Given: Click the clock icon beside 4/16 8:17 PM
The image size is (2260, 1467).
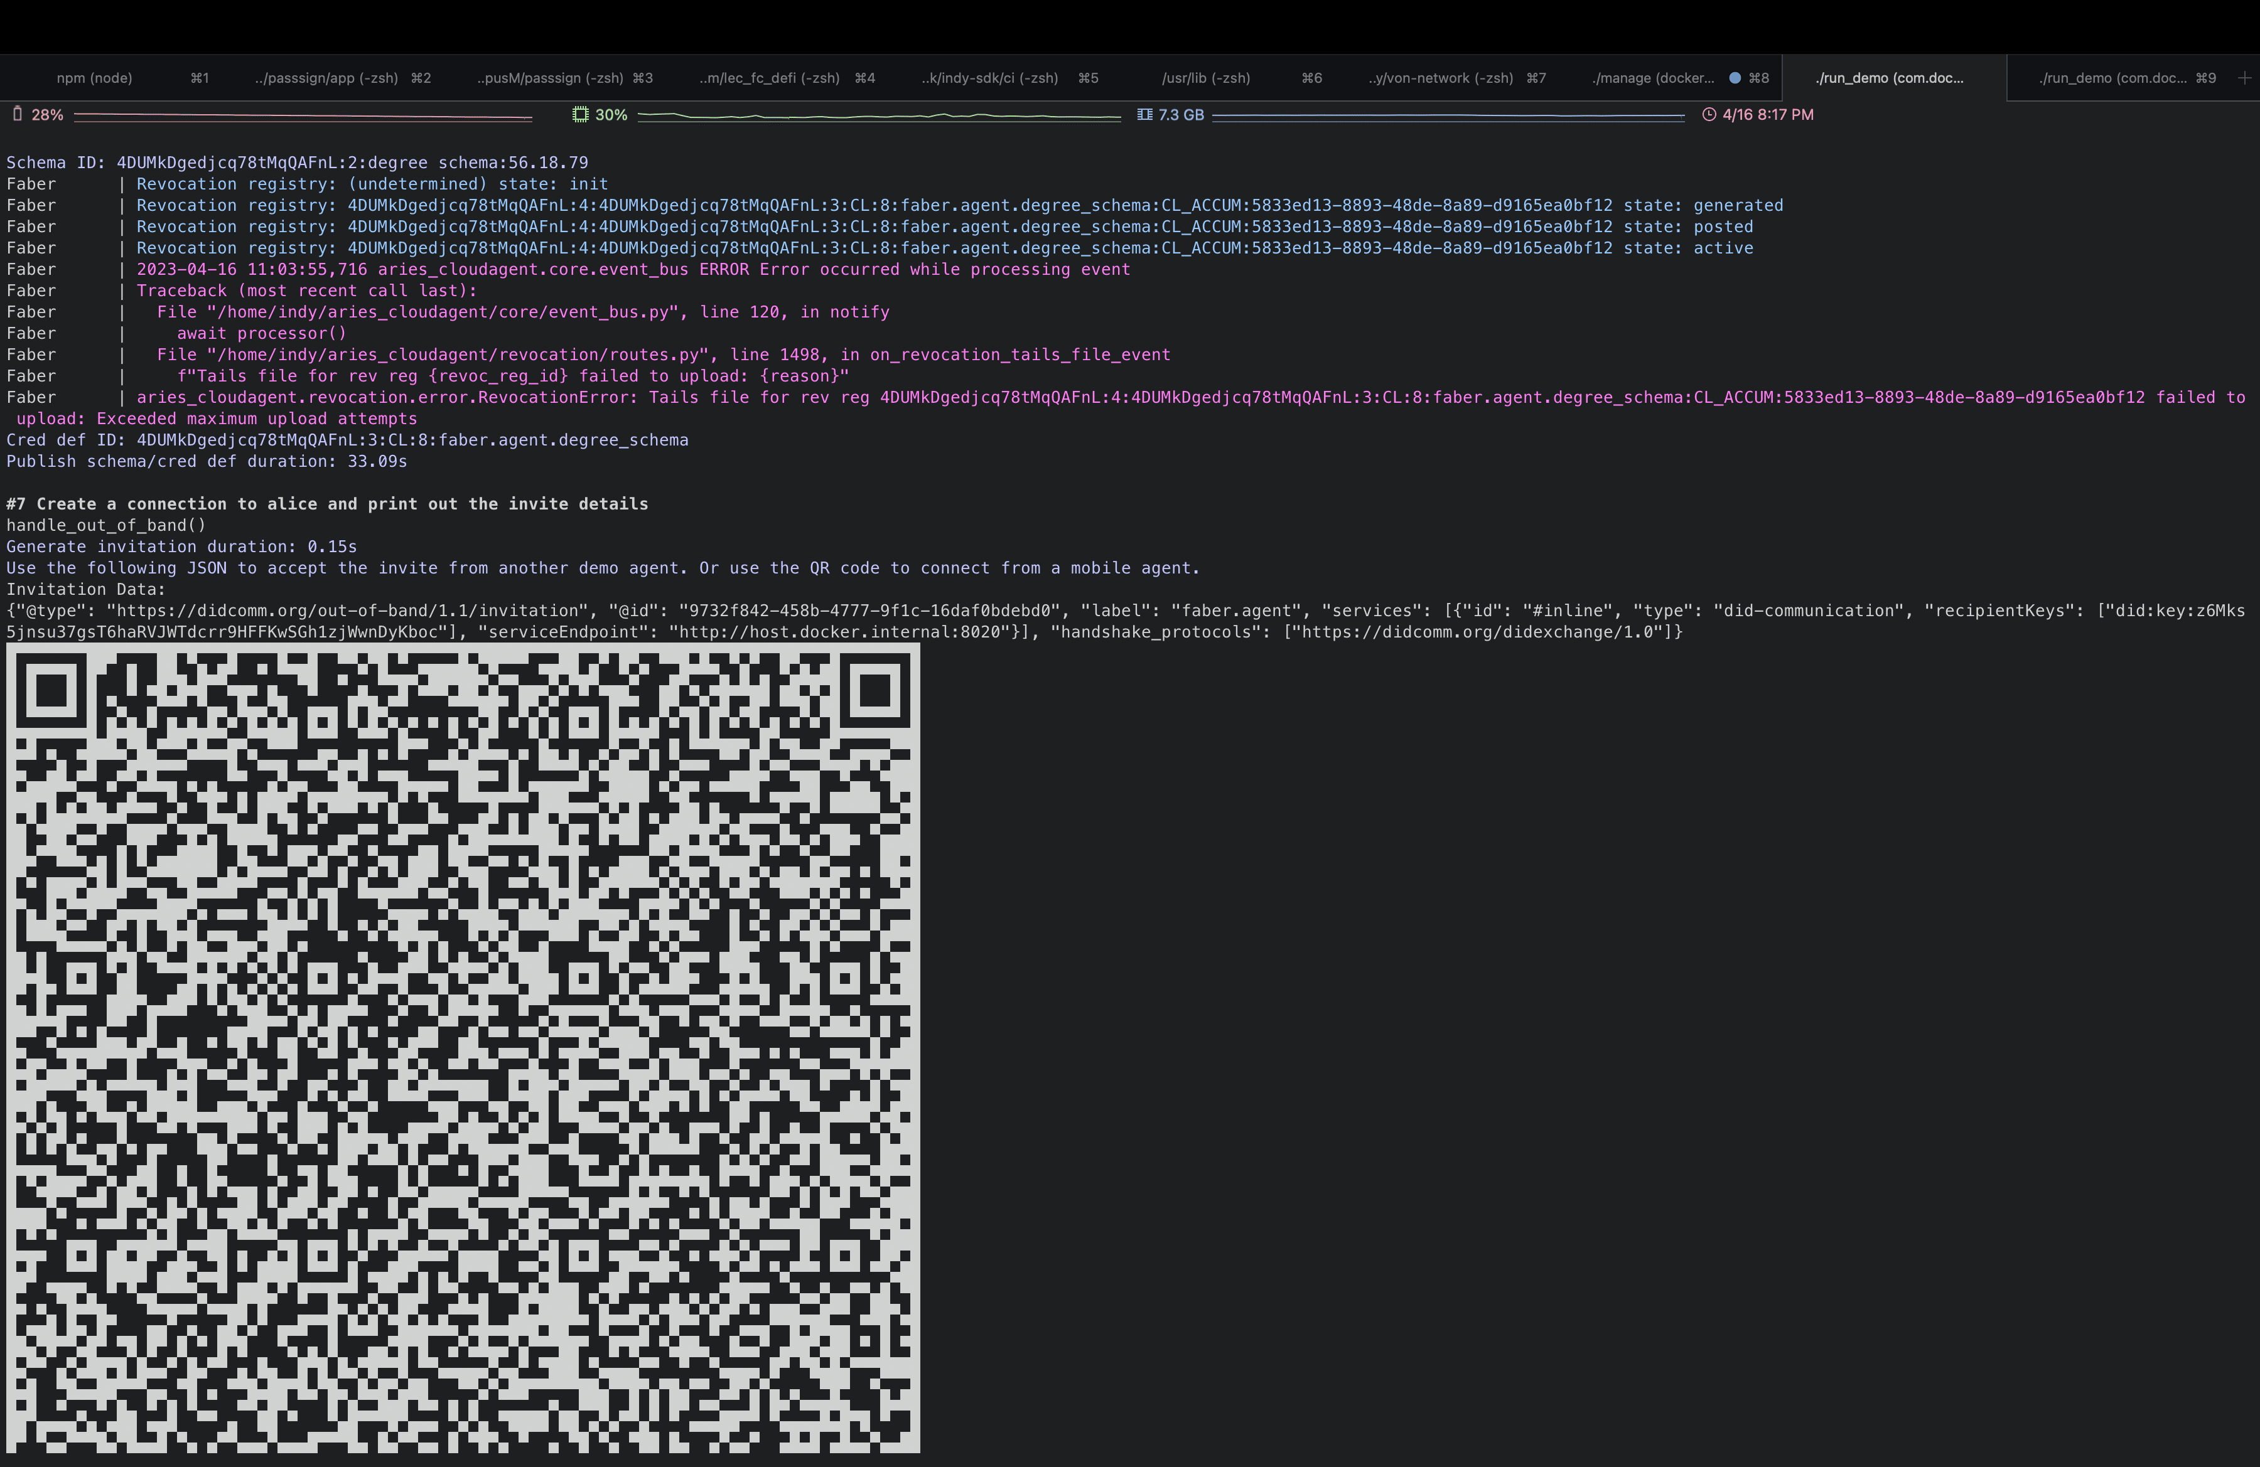Looking at the screenshot, I should tap(1709, 114).
